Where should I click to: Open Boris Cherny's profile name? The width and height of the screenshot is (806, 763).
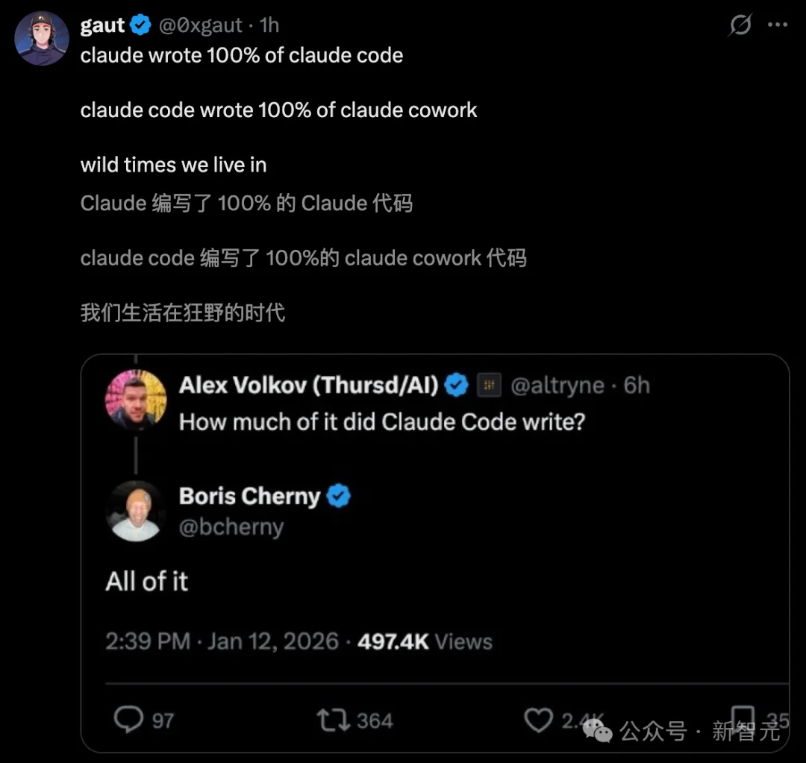249,497
